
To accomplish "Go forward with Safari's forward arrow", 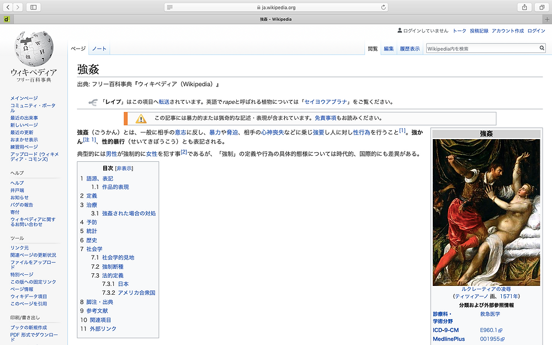I will coord(18,7).
